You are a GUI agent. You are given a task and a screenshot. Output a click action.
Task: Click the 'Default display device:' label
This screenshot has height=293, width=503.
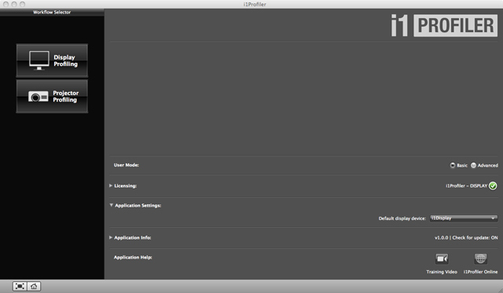point(402,218)
